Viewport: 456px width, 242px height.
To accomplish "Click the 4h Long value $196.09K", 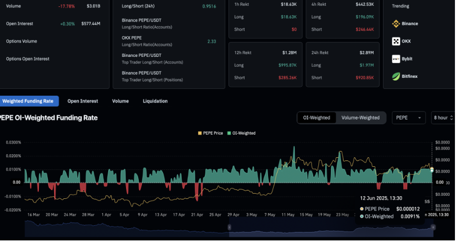I will coord(365,17).
